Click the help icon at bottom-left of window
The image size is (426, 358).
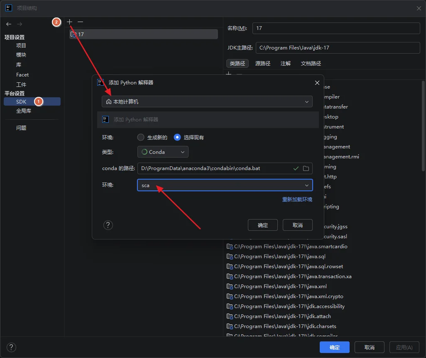11,347
